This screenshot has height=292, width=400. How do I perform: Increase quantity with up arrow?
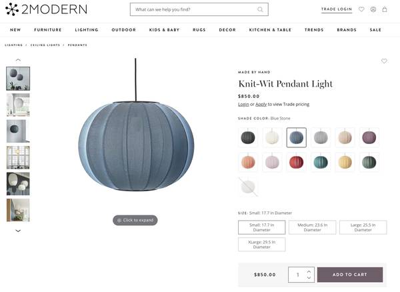pyautogui.click(x=309, y=272)
